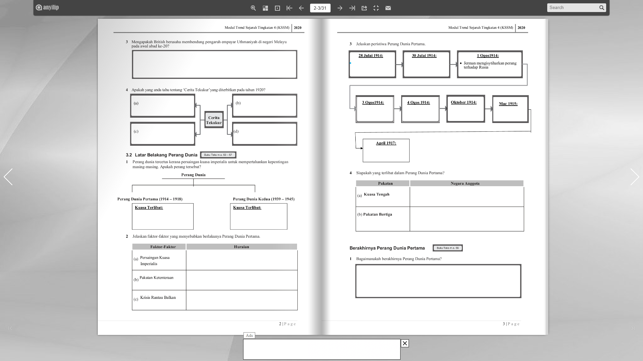
Task: Zoom in with the magnifier icon
Action: pyautogui.click(x=253, y=8)
